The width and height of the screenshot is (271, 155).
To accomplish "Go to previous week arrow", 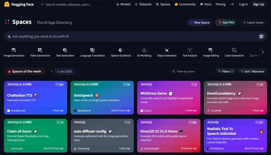I will 51,71.
